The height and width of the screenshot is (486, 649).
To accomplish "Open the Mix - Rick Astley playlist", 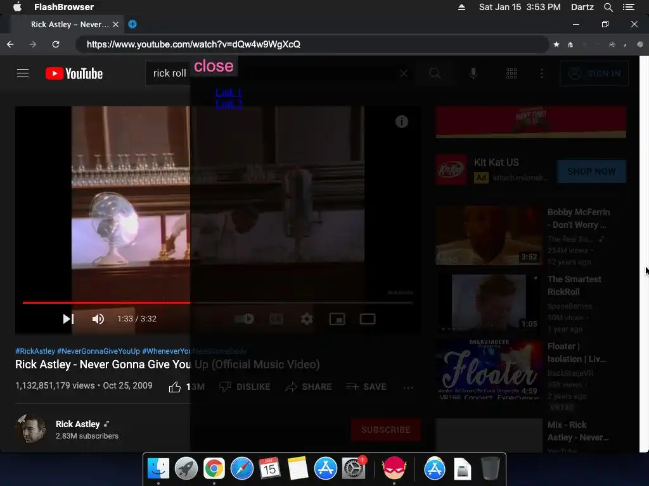I will click(578, 431).
